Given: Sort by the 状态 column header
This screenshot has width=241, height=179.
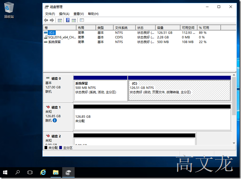Looking at the screenshot, I should pos(146,28).
